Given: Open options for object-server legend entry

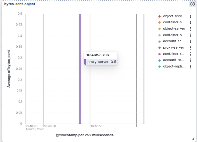Looking at the screenshot, I should pyautogui.click(x=191, y=28).
